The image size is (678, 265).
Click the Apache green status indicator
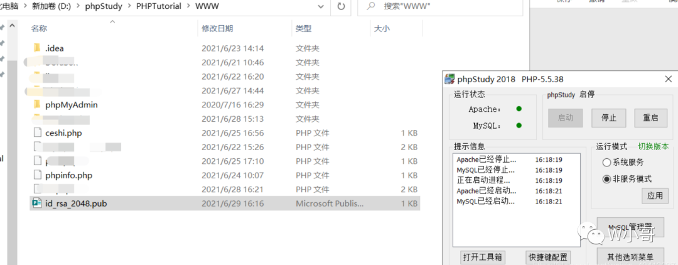(x=519, y=109)
